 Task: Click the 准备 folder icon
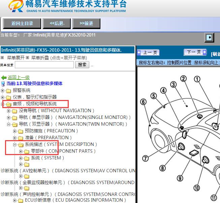21,138
